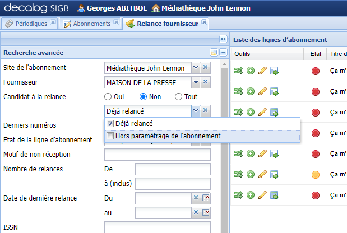The width and height of the screenshot is (347, 233).
Task: Close the Relance fournisseur tab
Action: [204, 22]
